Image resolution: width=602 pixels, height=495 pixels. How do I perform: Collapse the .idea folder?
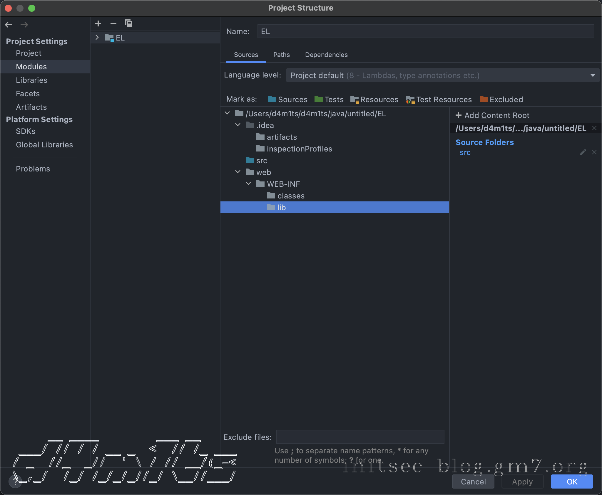click(x=238, y=125)
